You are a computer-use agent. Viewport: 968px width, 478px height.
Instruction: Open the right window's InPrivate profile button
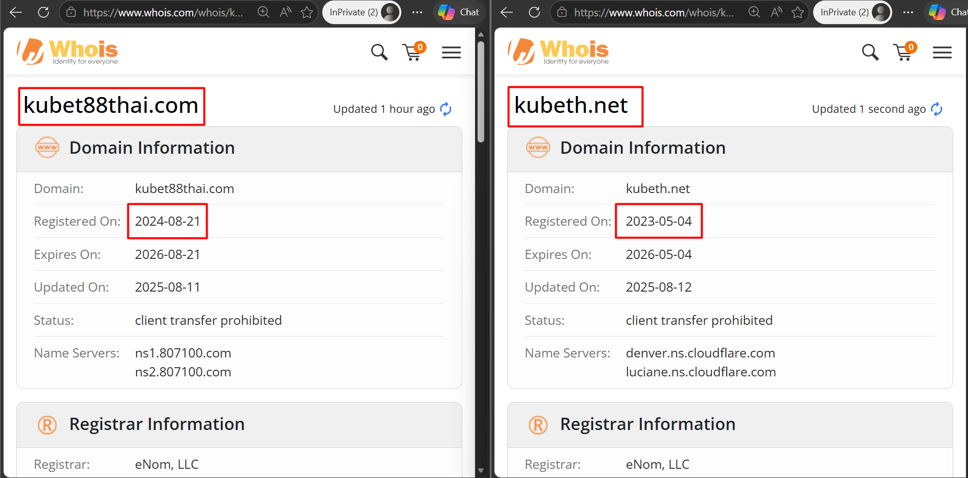coord(852,12)
